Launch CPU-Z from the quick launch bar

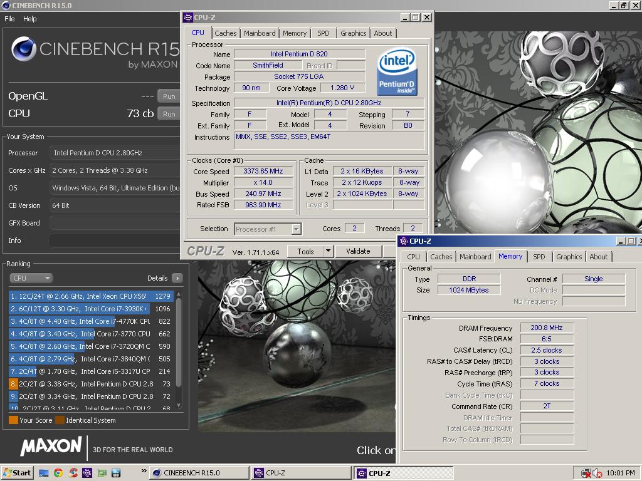[87, 473]
